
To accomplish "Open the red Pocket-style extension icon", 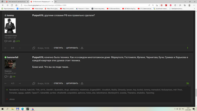I will point(162,5).
